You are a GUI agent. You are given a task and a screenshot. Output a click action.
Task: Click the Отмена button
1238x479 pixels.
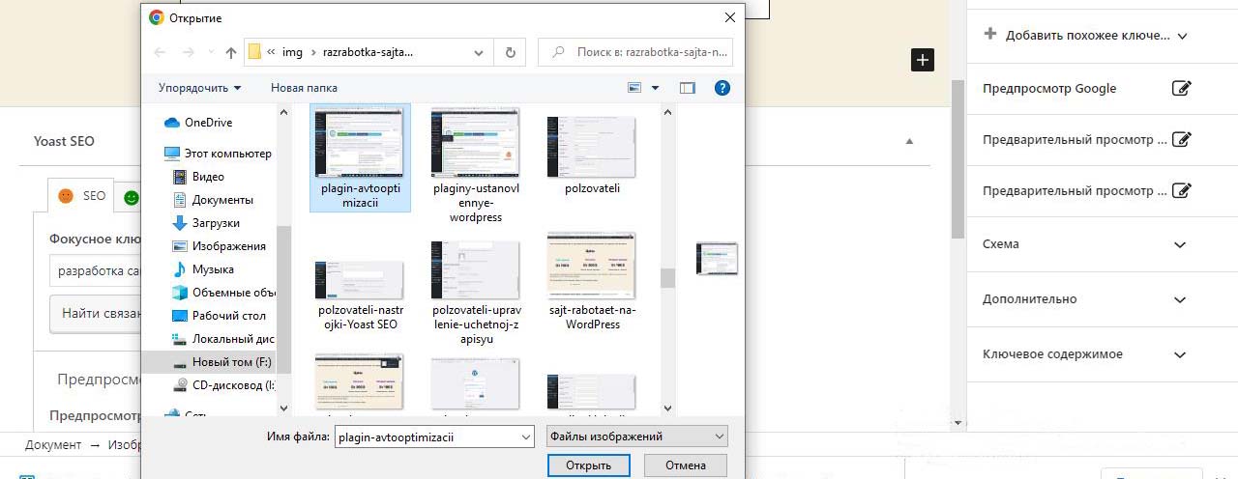coord(685,465)
